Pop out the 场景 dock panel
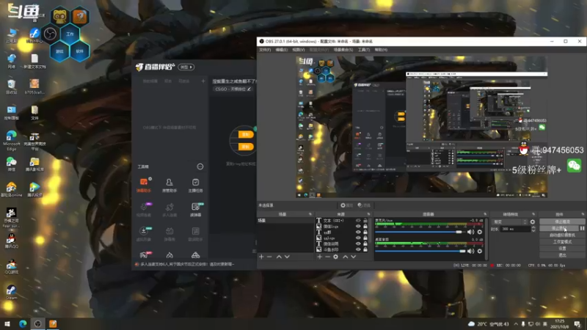587x330 pixels. [x=310, y=214]
